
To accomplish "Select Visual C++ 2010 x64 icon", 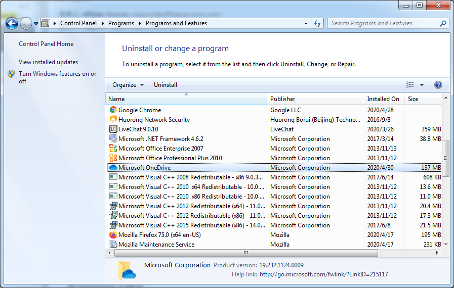I will click(x=113, y=186).
